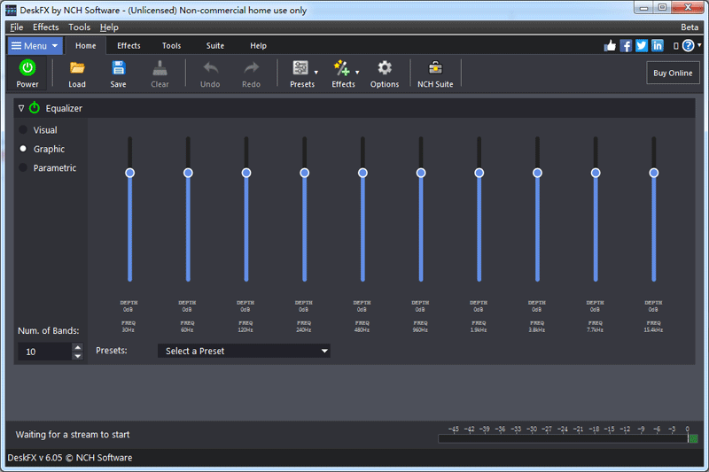709x472 pixels.
Task: Click the 30Hz band slider handle
Action: 129,173
